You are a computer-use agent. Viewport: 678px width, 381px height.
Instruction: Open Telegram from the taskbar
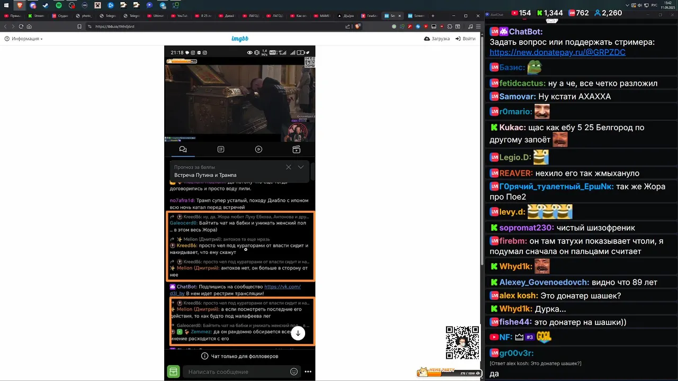click(163, 5)
